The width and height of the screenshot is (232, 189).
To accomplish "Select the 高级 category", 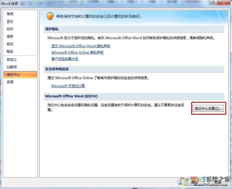I will pos(20,52).
